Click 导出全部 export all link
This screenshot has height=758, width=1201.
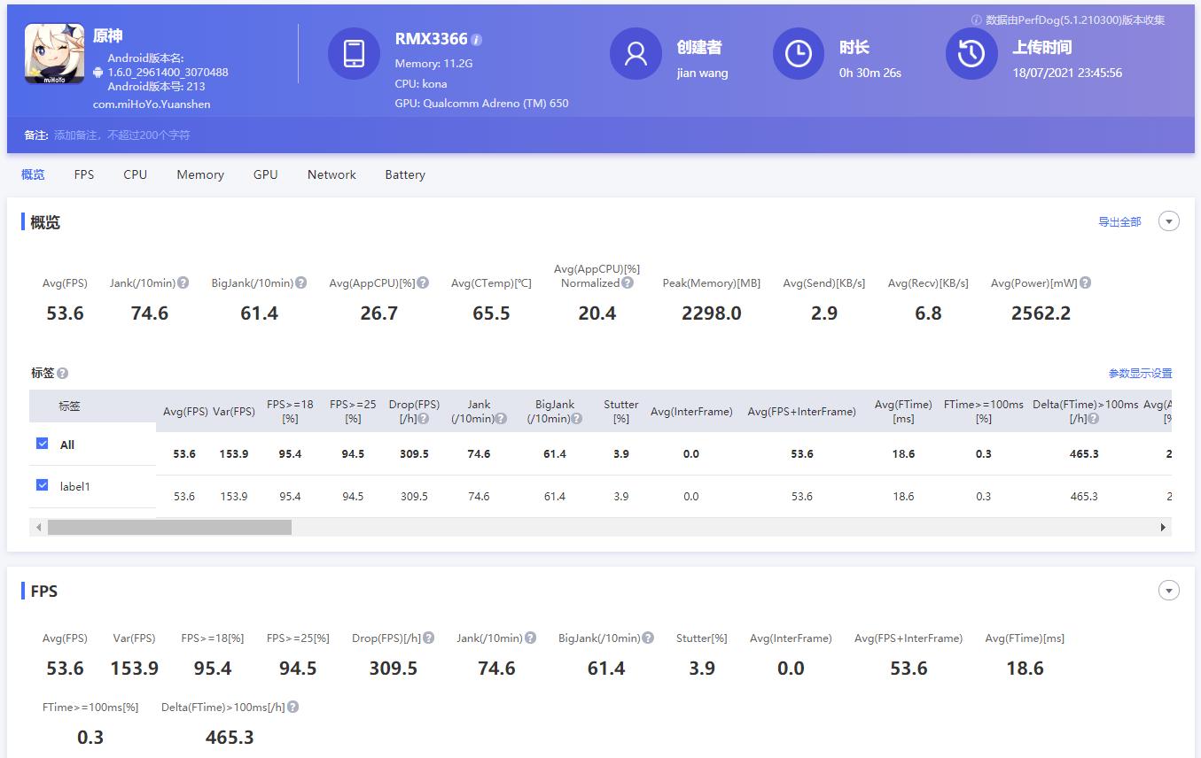[x=1119, y=222]
